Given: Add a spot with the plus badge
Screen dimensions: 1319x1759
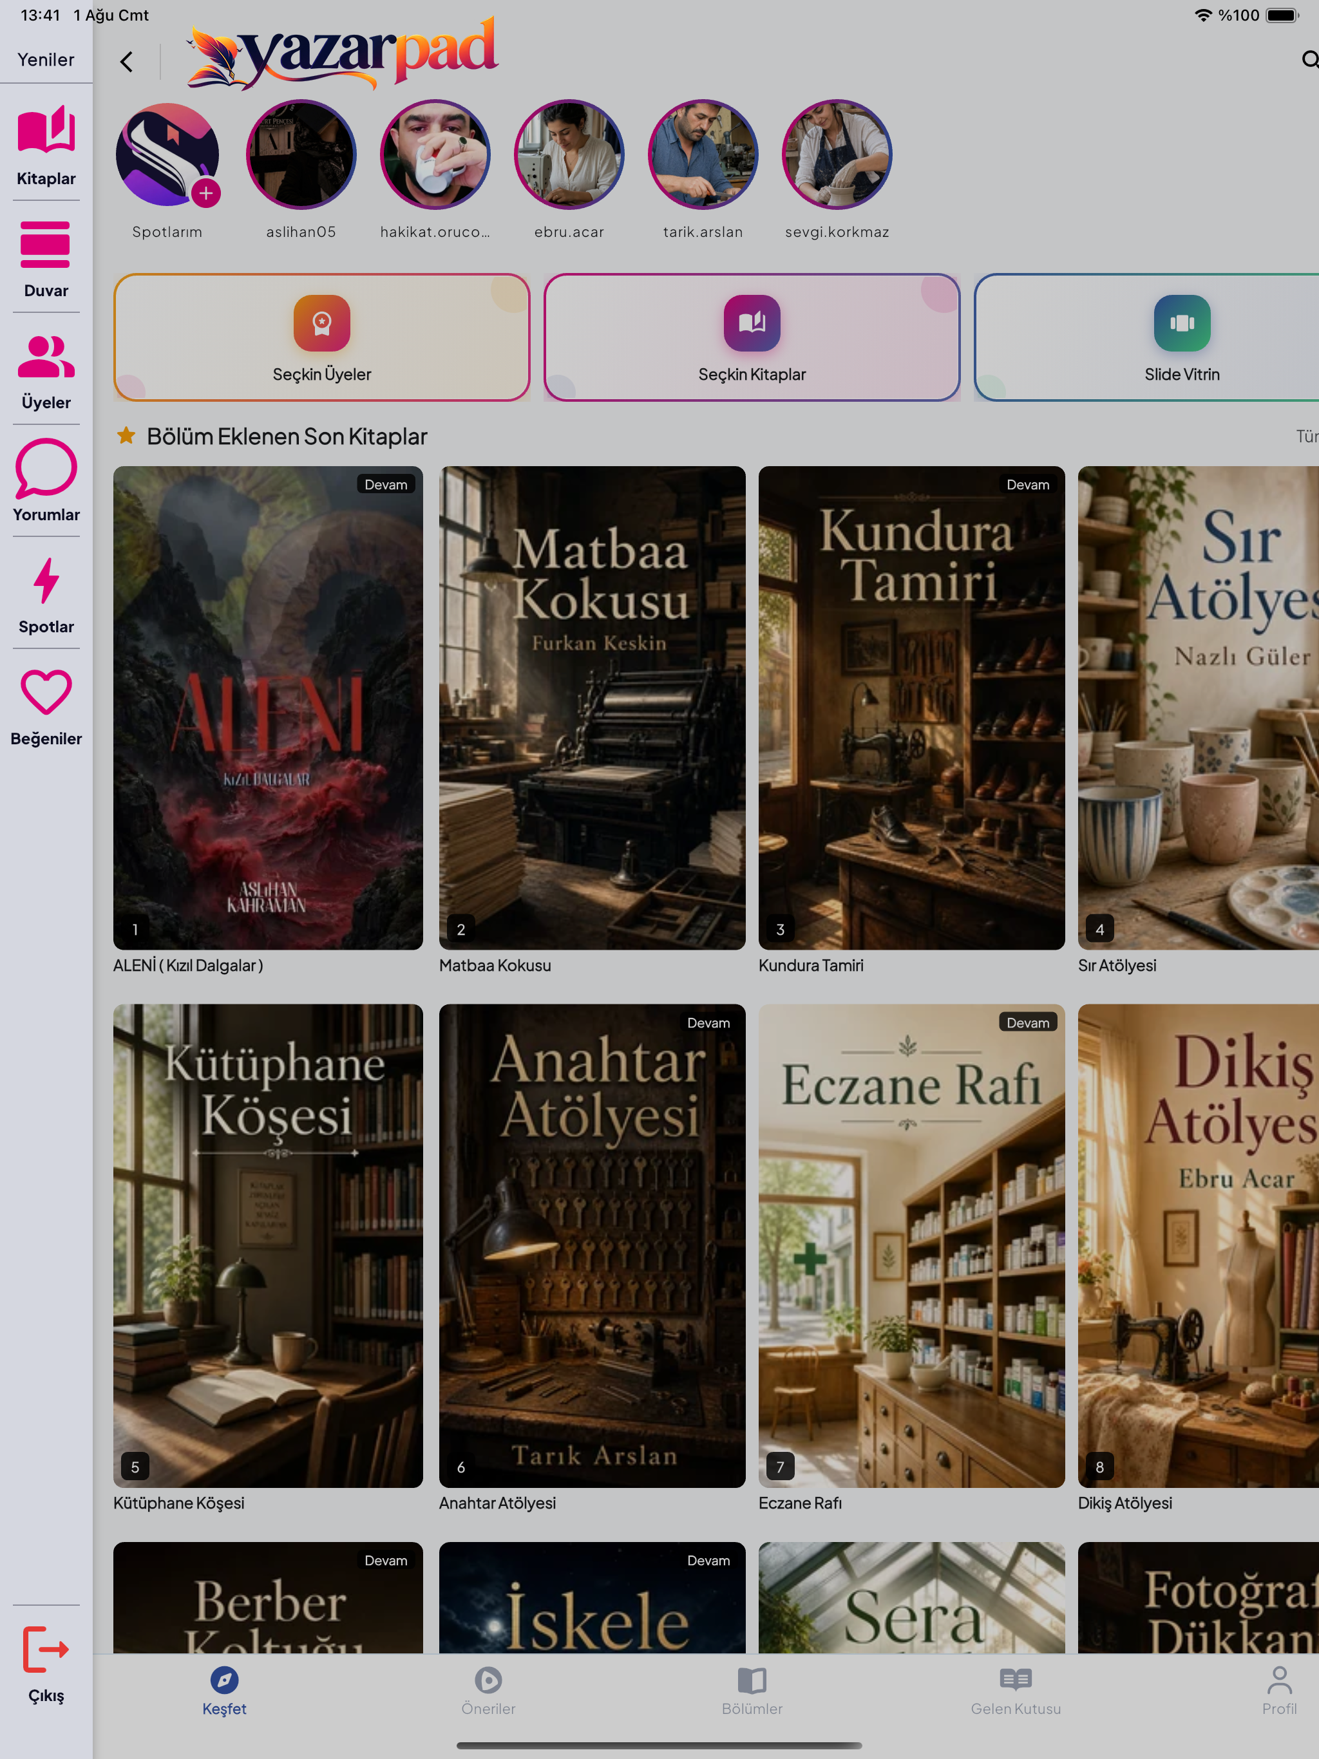Looking at the screenshot, I should click(x=206, y=193).
